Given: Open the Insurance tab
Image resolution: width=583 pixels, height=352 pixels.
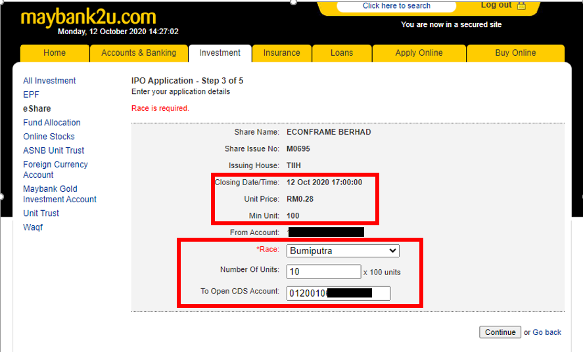Looking at the screenshot, I should (281, 53).
